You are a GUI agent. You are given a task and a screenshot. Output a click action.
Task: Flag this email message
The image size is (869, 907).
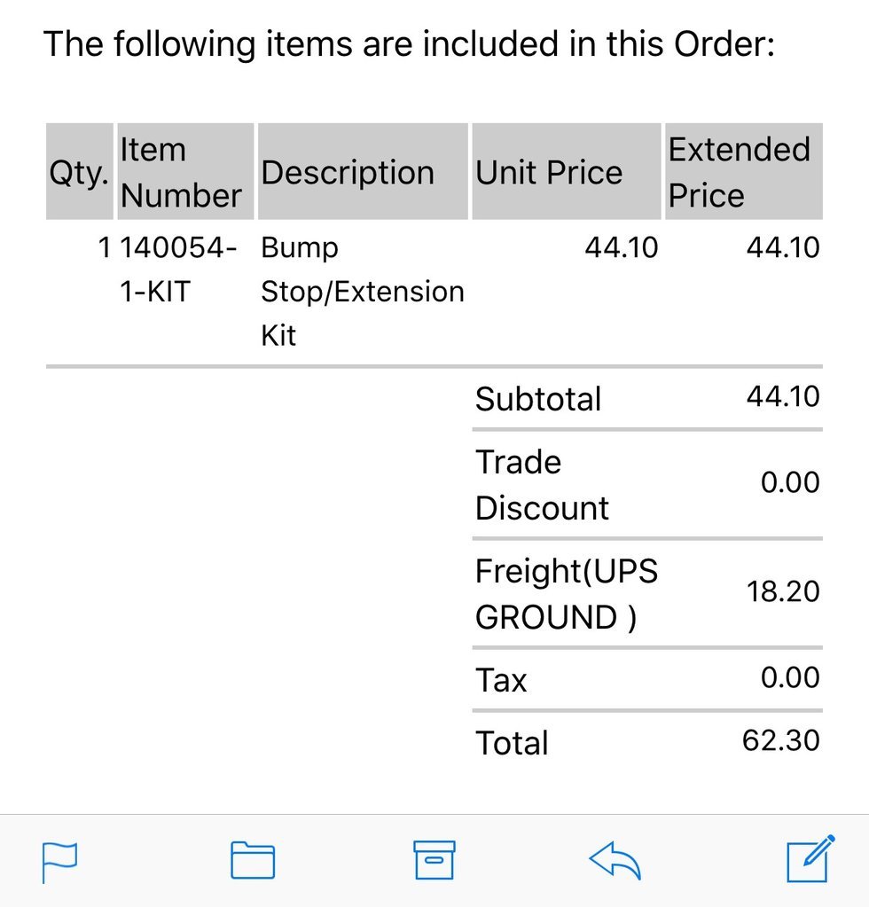[59, 863]
